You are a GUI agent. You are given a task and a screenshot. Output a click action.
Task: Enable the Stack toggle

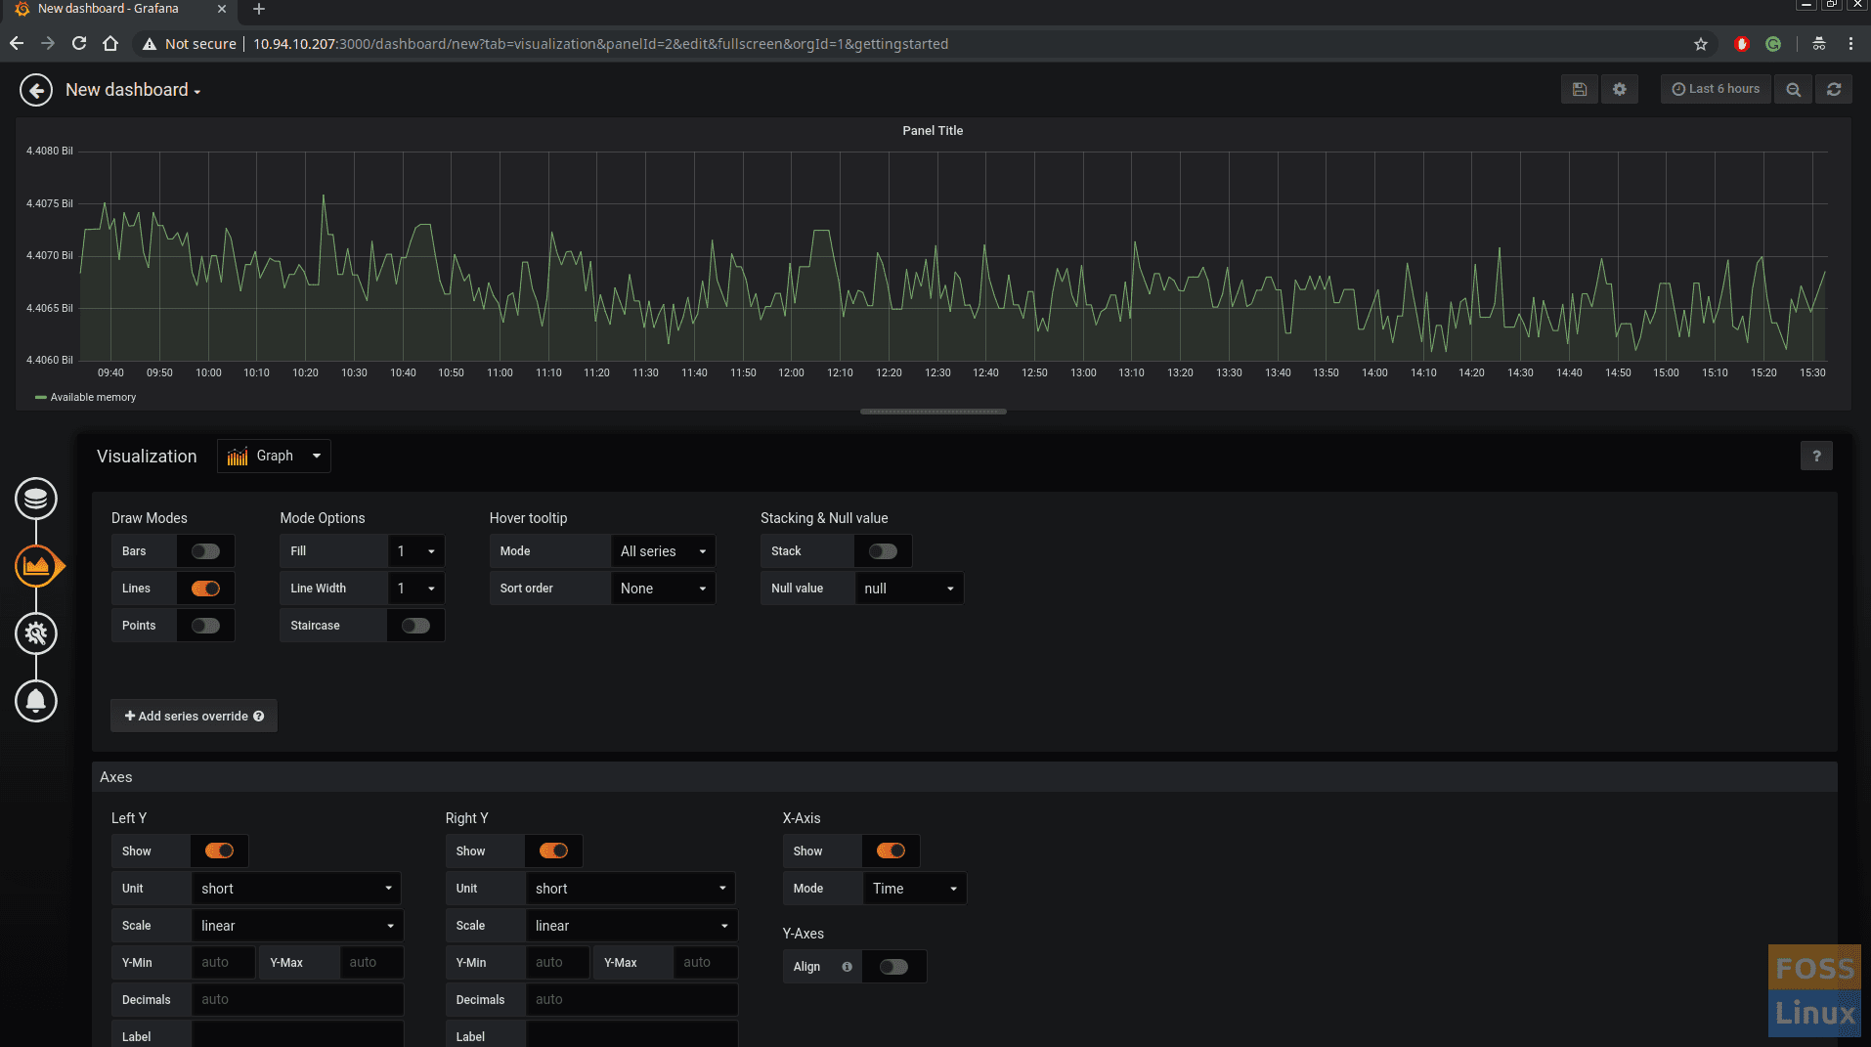point(883,551)
